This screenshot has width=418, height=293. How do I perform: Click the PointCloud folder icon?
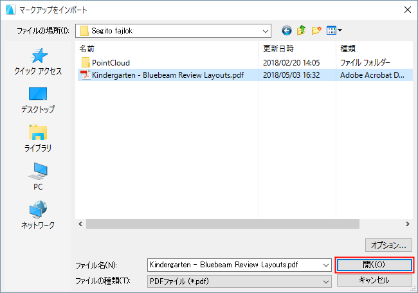(x=86, y=62)
